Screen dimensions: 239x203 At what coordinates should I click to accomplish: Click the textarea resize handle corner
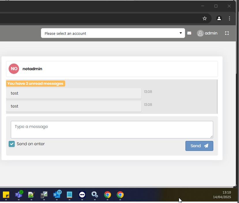(x=212, y=137)
